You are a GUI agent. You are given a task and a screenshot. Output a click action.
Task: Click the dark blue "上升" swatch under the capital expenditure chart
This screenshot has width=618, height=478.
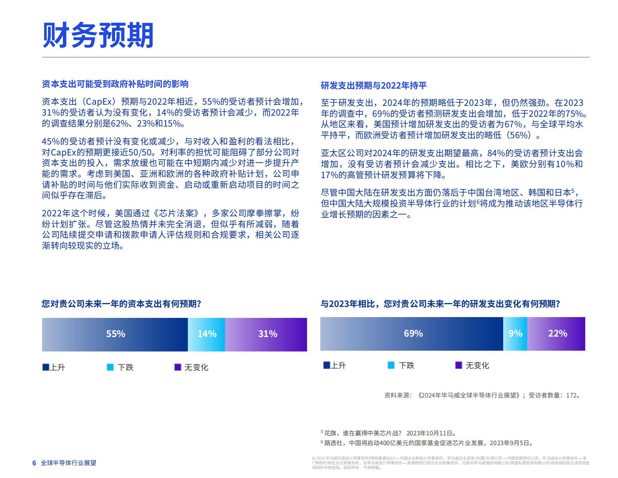click(x=46, y=367)
